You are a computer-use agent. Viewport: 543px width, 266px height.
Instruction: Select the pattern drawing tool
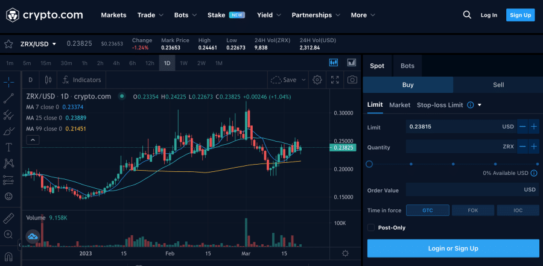point(8,163)
